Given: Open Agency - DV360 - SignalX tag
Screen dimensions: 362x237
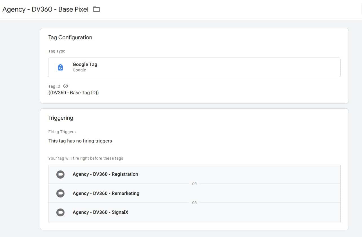Looking at the screenshot, I should (x=194, y=212).
